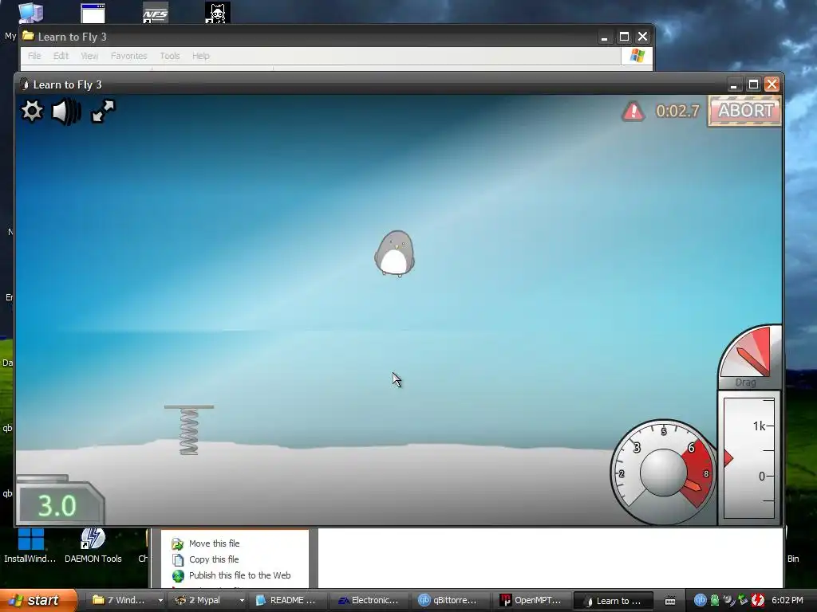Switch to the OpenMPT taskbar window
Screen dimensions: 817x612
(x=531, y=600)
